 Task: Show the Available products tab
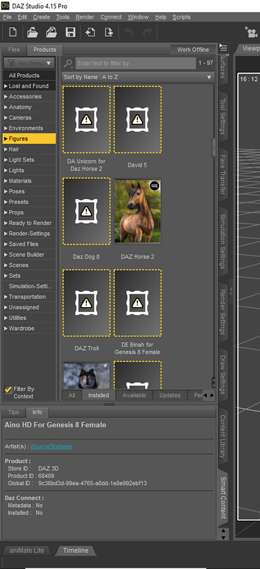(134, 395)
